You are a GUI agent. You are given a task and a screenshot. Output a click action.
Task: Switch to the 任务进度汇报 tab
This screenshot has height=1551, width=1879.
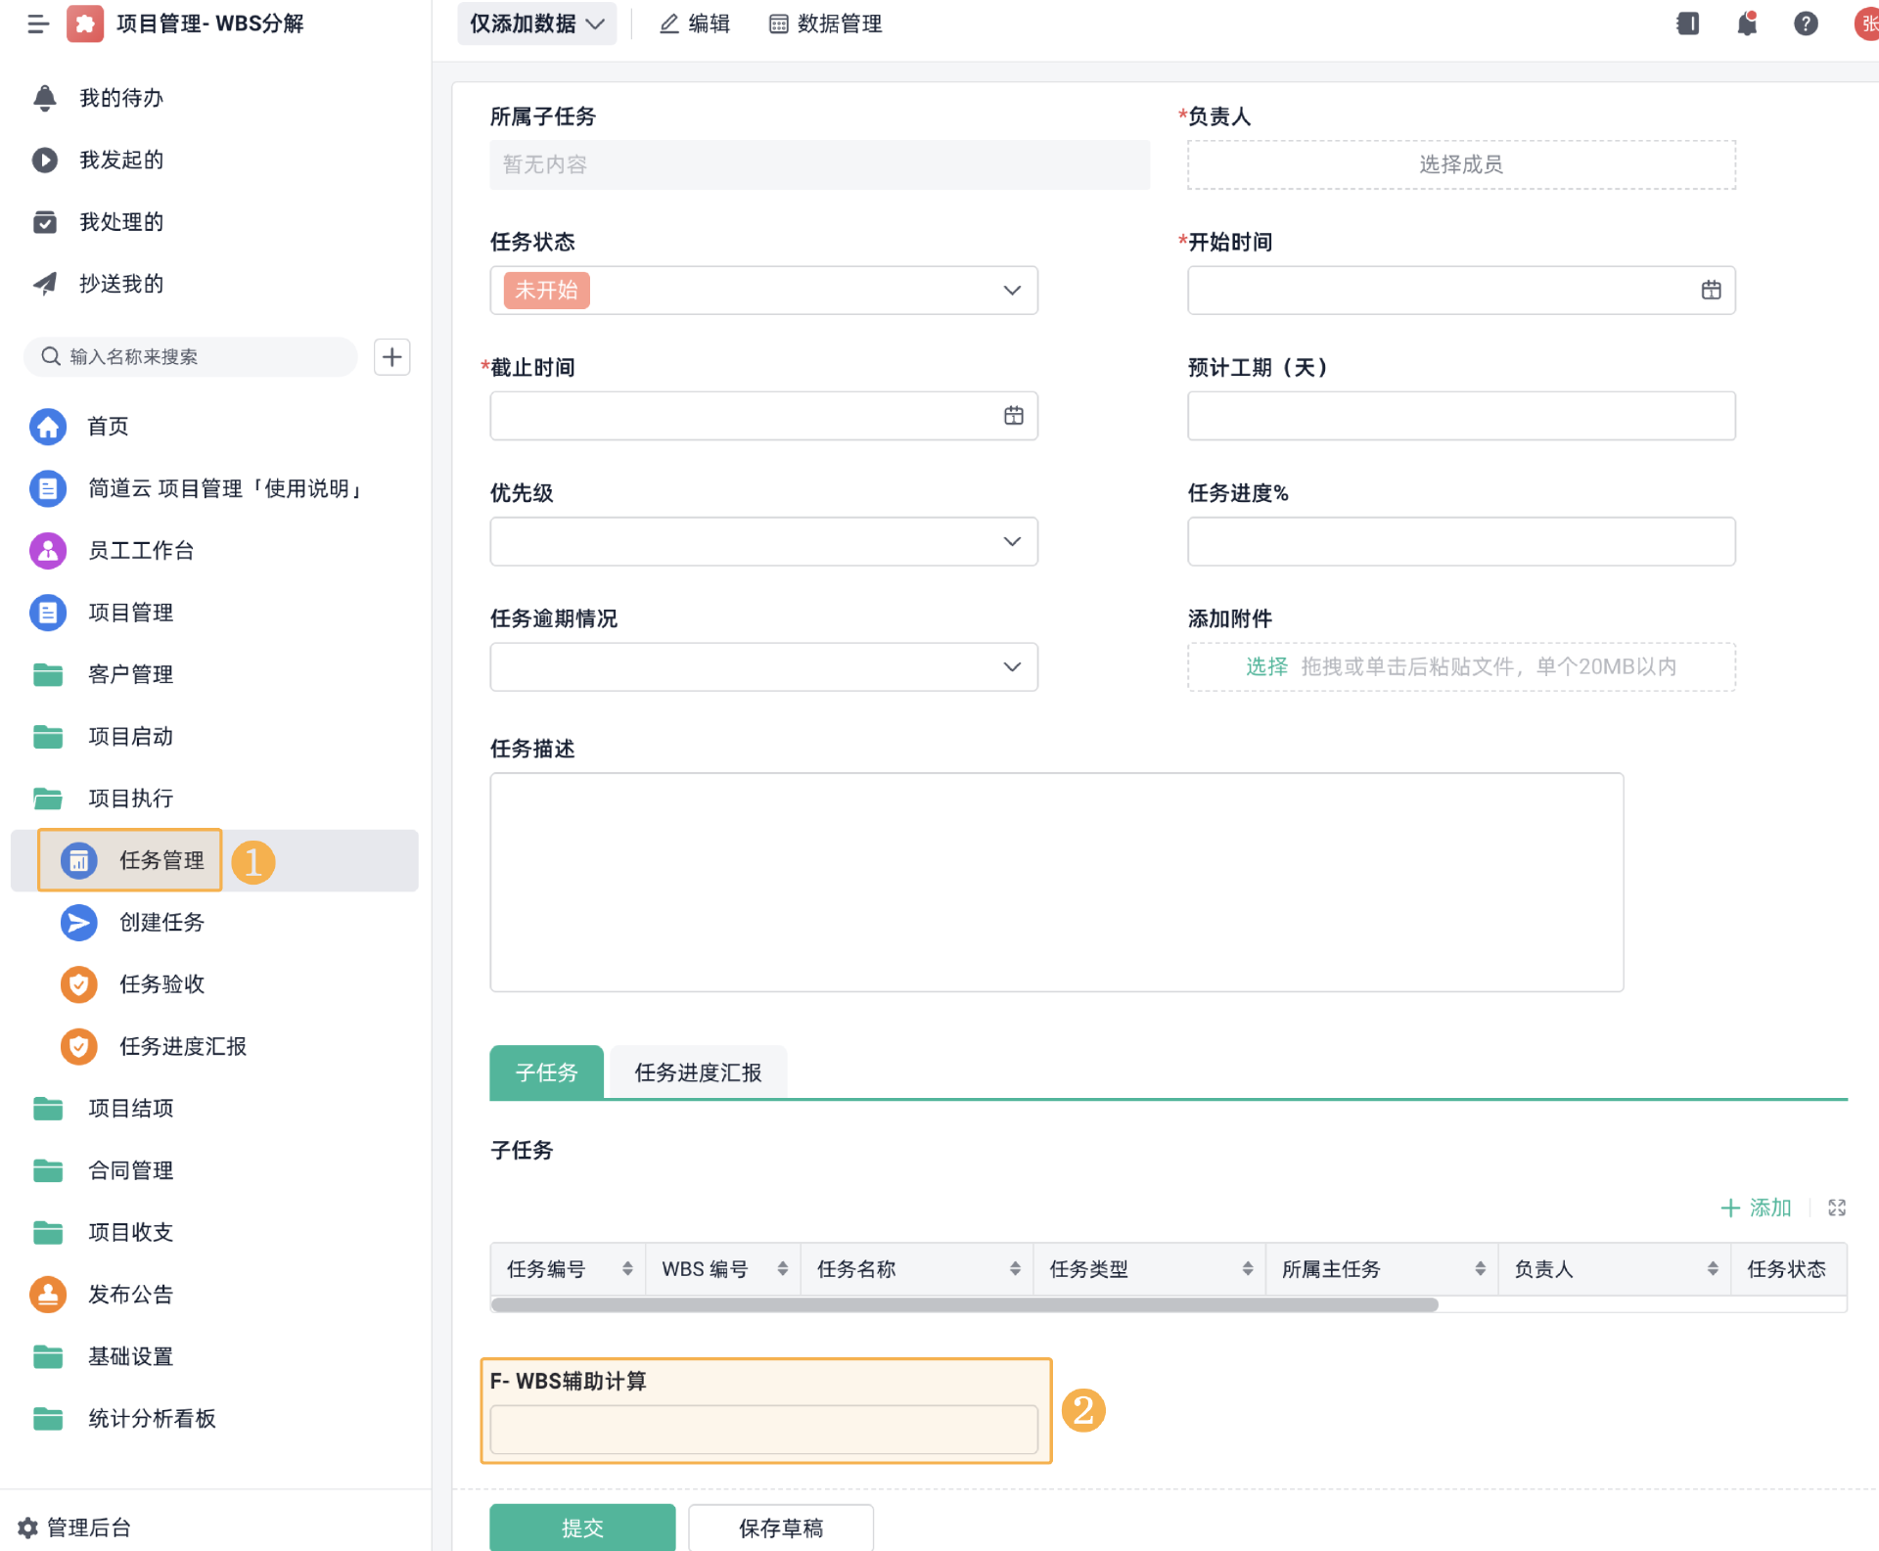tap(698, 1072)
